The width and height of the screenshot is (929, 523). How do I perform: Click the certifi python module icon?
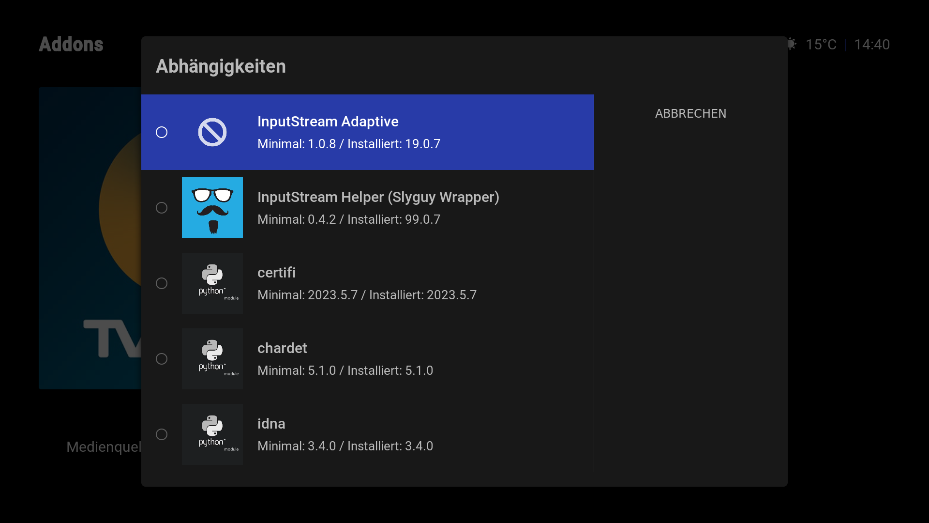pyautogui.click(x=212, y=283)
